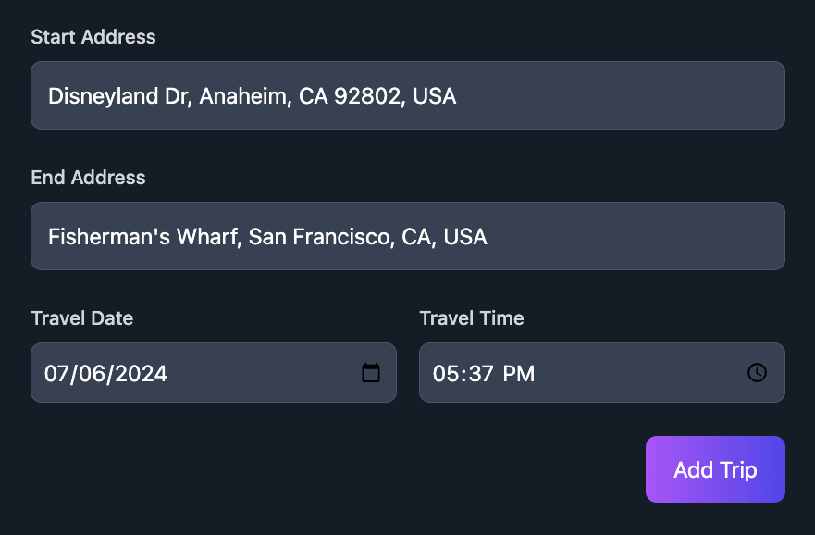Viewport: 815px width, 535px height.
Task: Click the End Address label
Action: coord(88,178)
